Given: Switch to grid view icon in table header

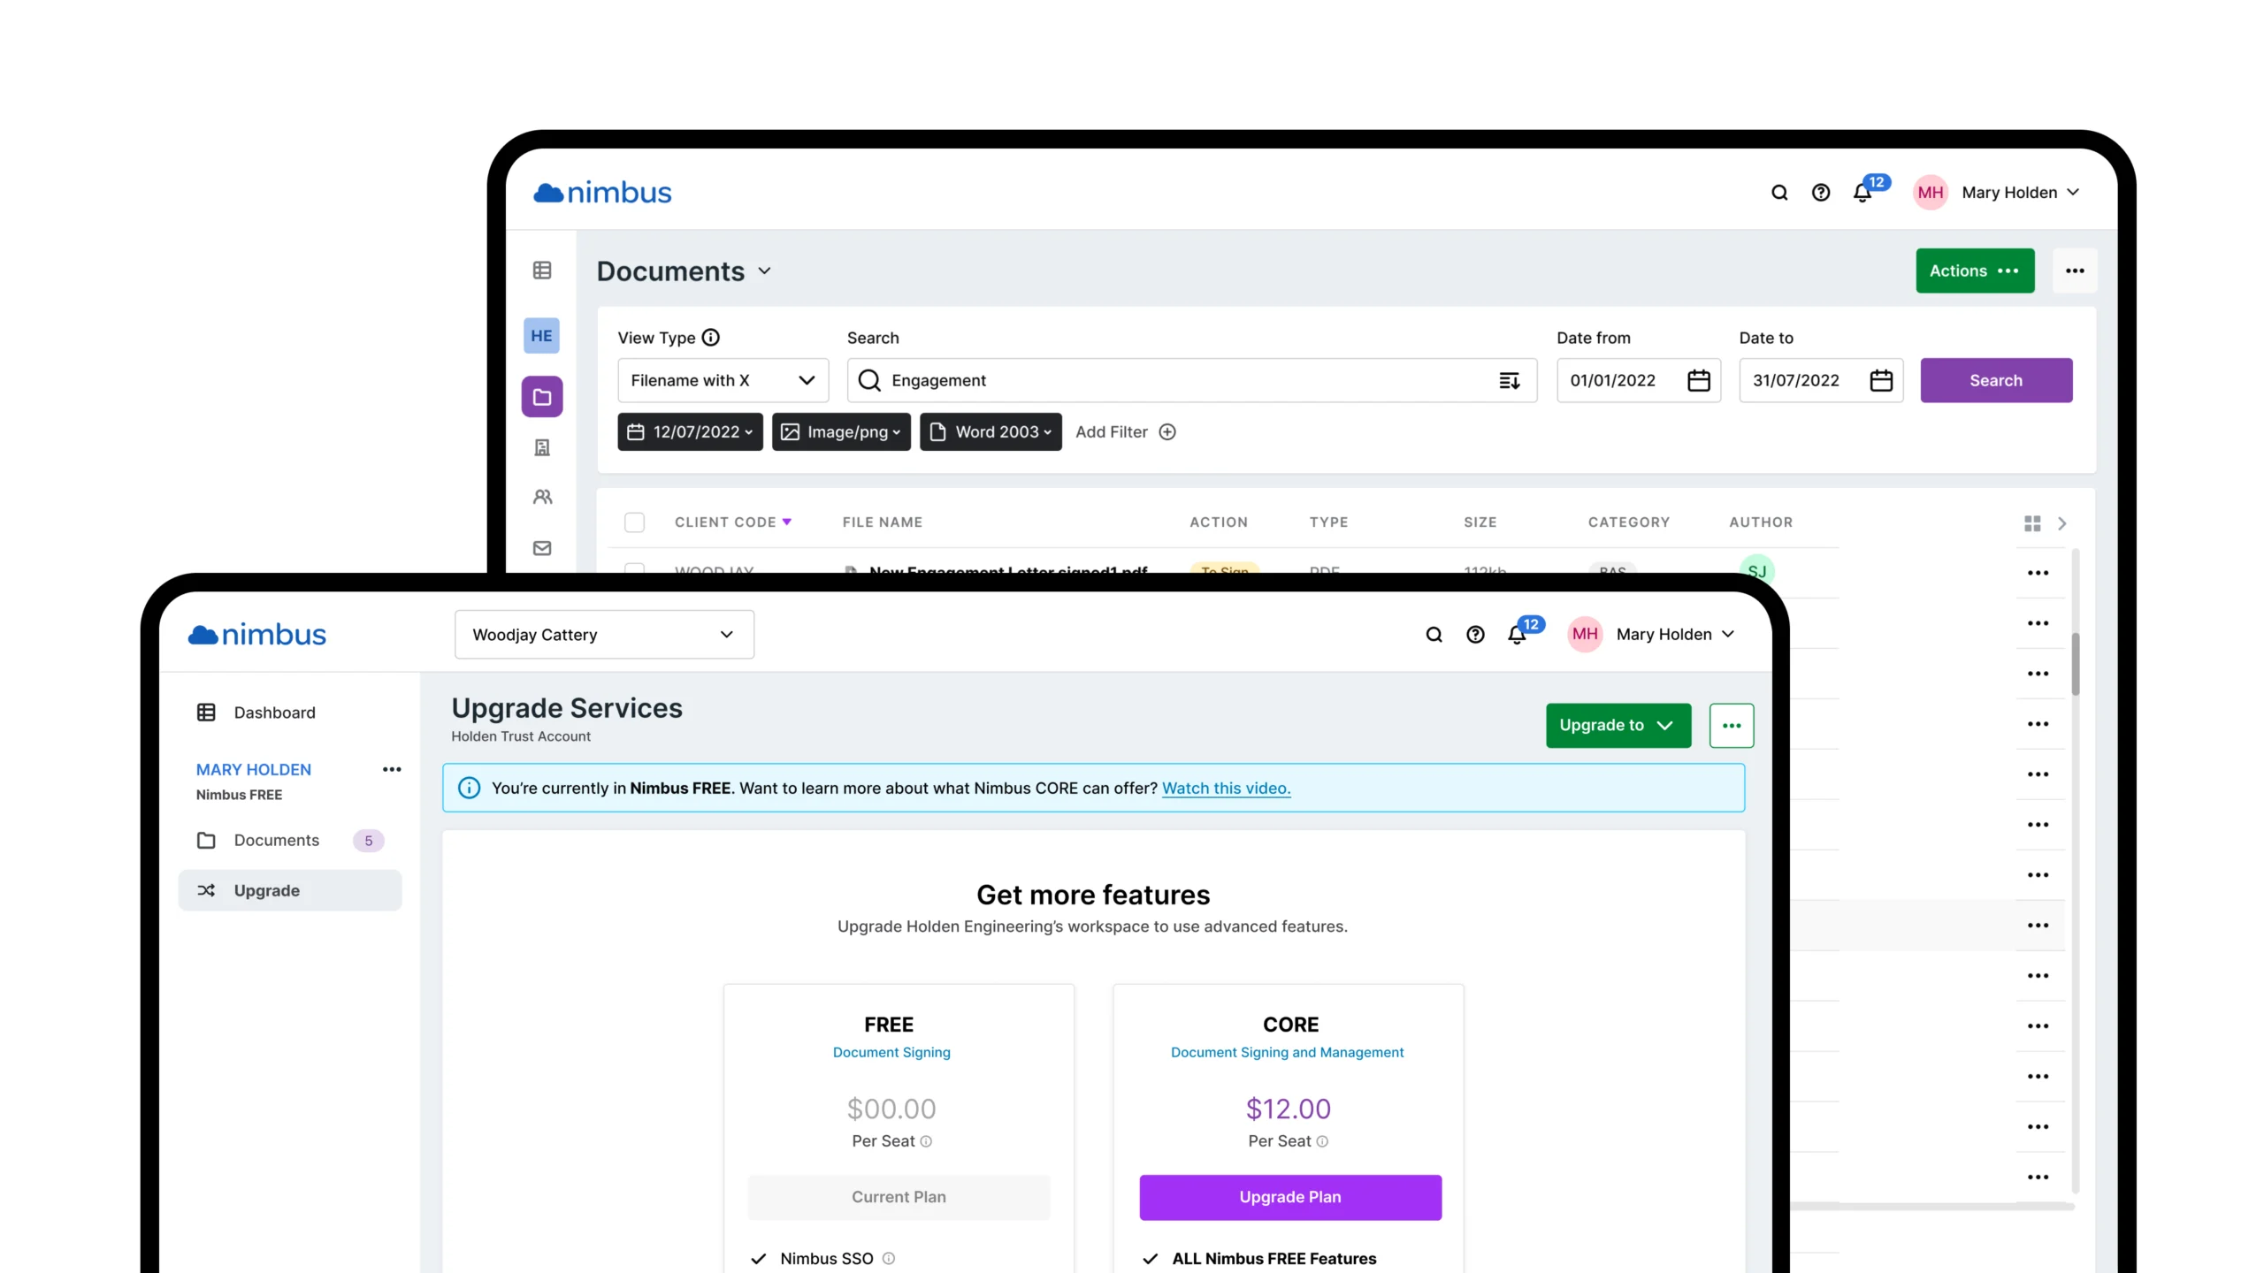Looking at the screenshot, I should [2032, 523].
